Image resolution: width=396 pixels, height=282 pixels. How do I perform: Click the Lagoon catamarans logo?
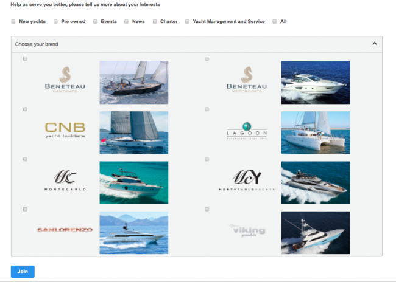coord(247,131)
